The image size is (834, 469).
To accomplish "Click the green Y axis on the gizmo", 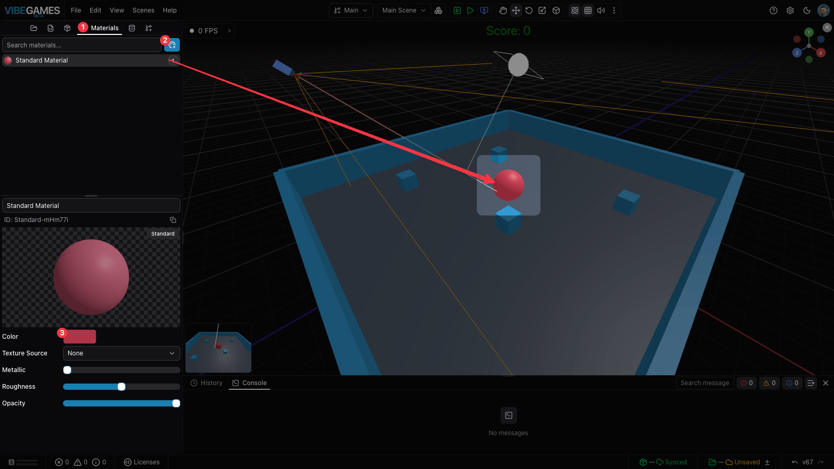I will pyautogui.click(x=809, y=32).
